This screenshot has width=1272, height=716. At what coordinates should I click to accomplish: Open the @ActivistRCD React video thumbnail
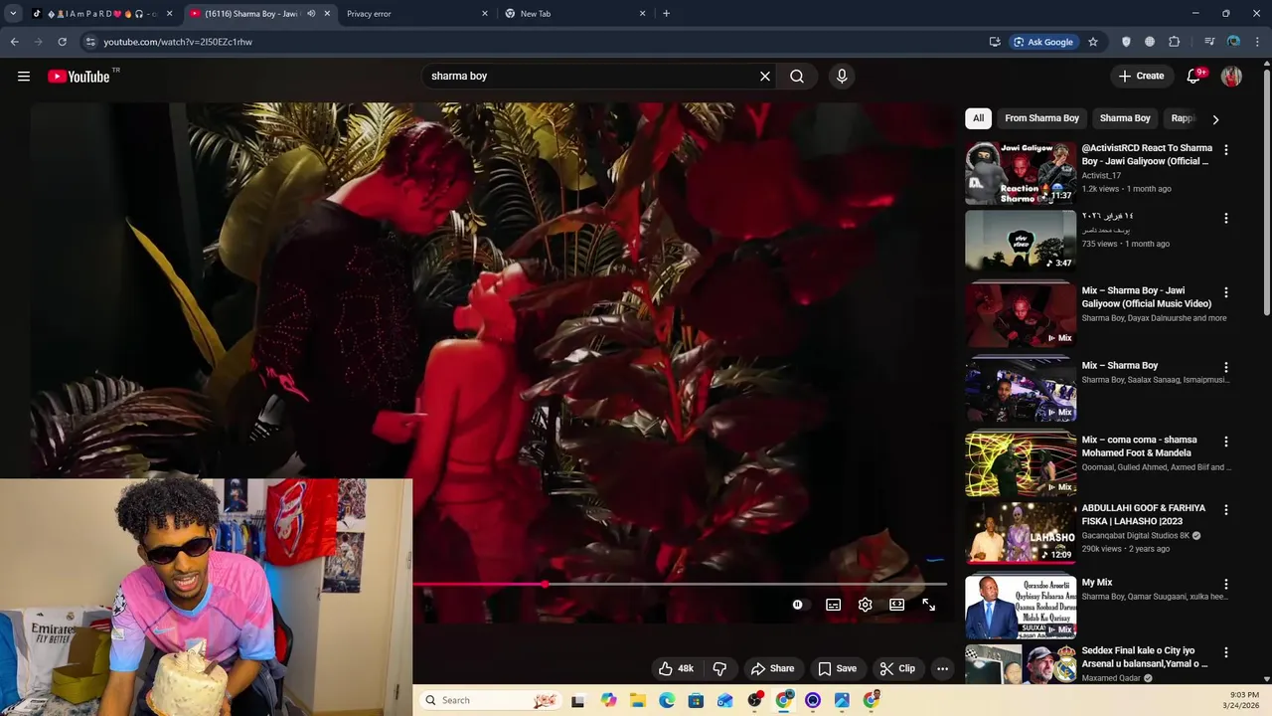click(1021, 173)
